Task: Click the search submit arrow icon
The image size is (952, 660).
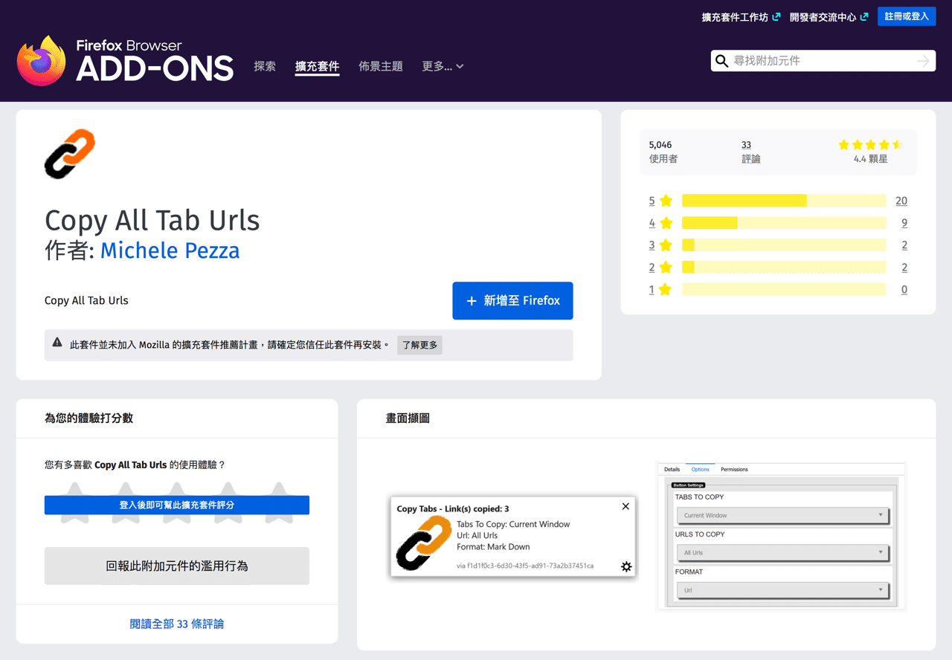Action: (922, 61)
